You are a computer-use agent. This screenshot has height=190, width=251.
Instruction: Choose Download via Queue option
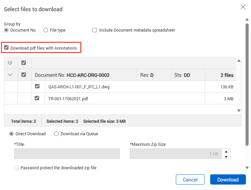[56, 134]
